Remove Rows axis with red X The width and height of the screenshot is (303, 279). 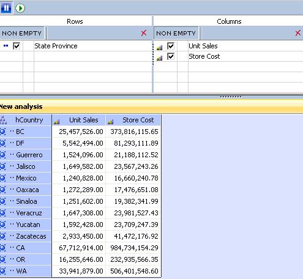144,33
